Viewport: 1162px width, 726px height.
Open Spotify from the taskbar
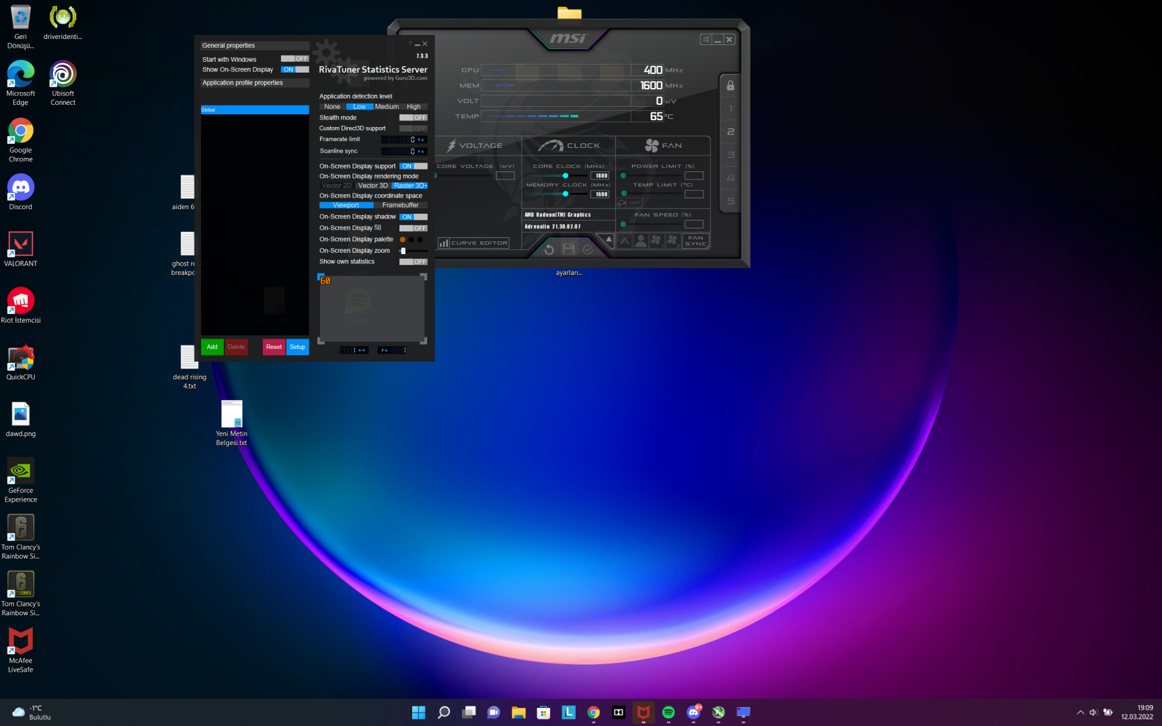coord(668,713)
